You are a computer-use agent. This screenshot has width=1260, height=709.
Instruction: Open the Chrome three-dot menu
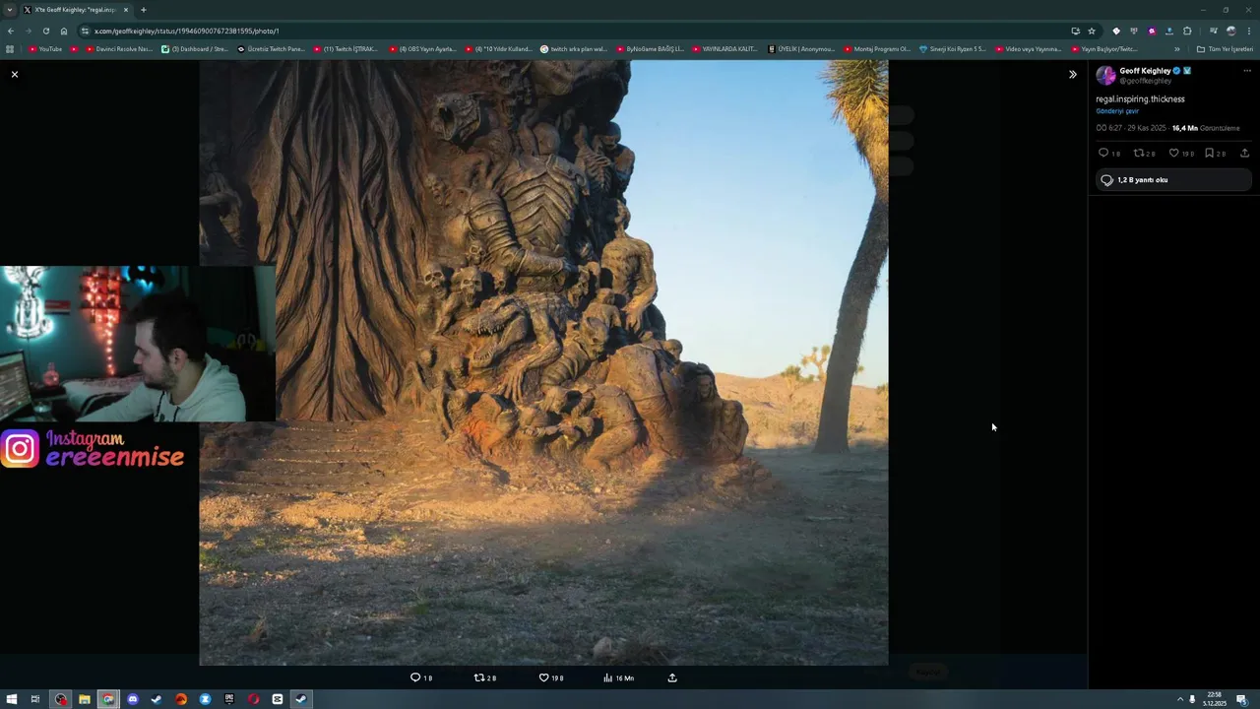pos(1248,31)
